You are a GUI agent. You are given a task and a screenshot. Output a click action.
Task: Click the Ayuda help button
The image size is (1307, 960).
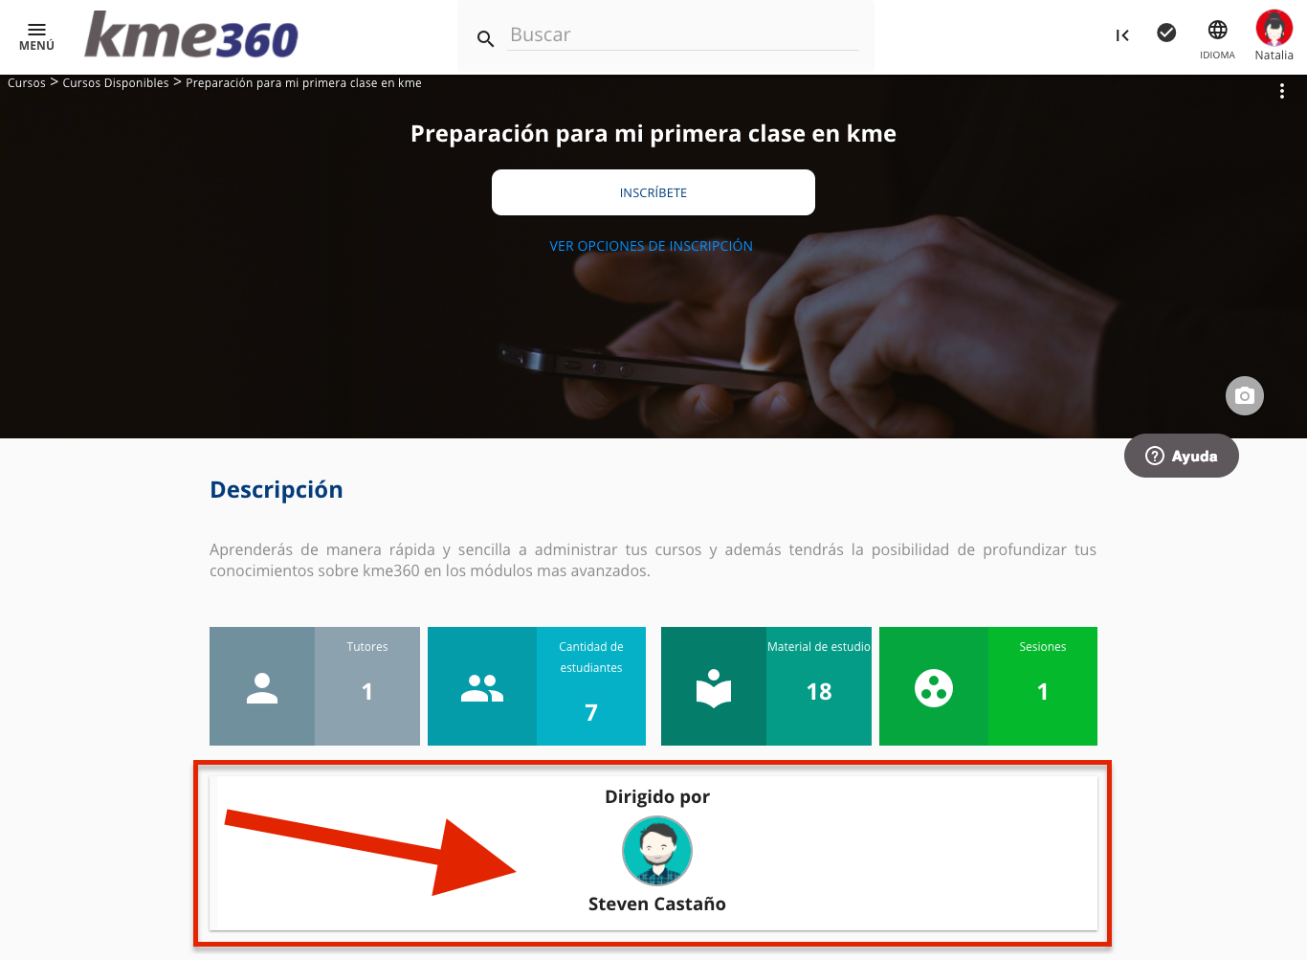coord(1182,456)
